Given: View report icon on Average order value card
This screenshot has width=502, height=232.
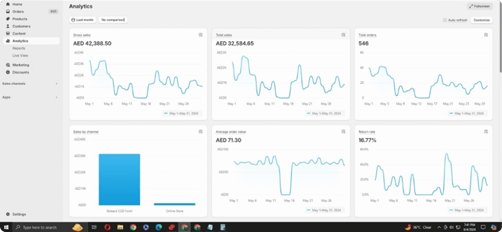Looking at the screenshot, I should 343,131.
